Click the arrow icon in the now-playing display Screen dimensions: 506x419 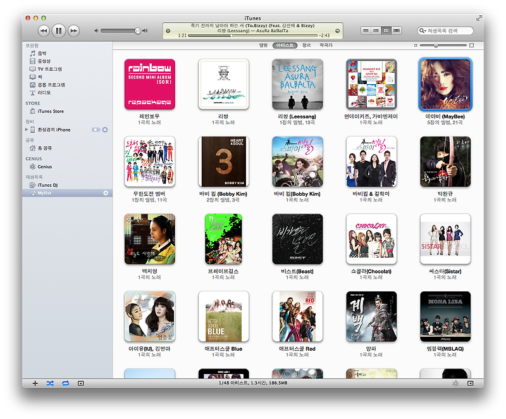coord(338,31)
